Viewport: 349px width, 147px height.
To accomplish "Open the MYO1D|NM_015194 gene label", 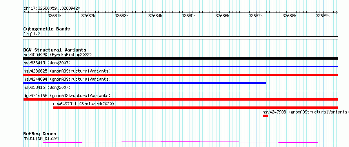I will pyautogui.click(x=41, y=139).
